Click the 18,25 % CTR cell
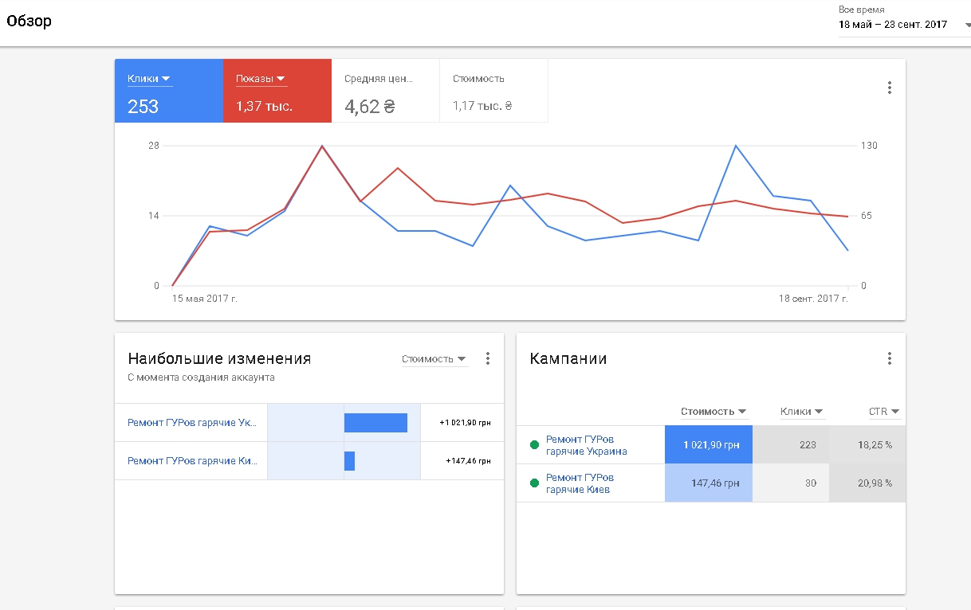 pos(867,445)
